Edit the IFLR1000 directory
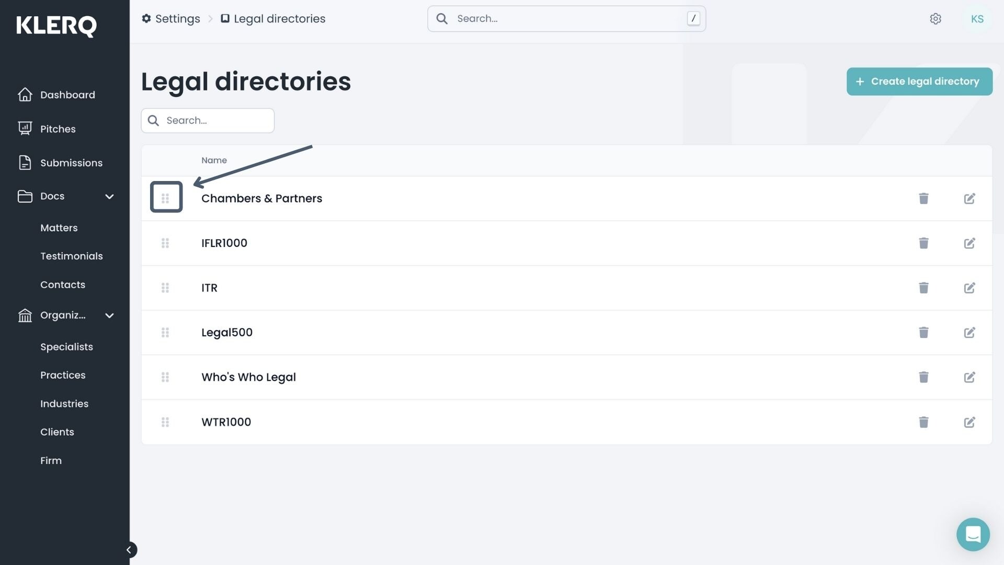This screenshot has width=1004, height=565. [969, 243]
